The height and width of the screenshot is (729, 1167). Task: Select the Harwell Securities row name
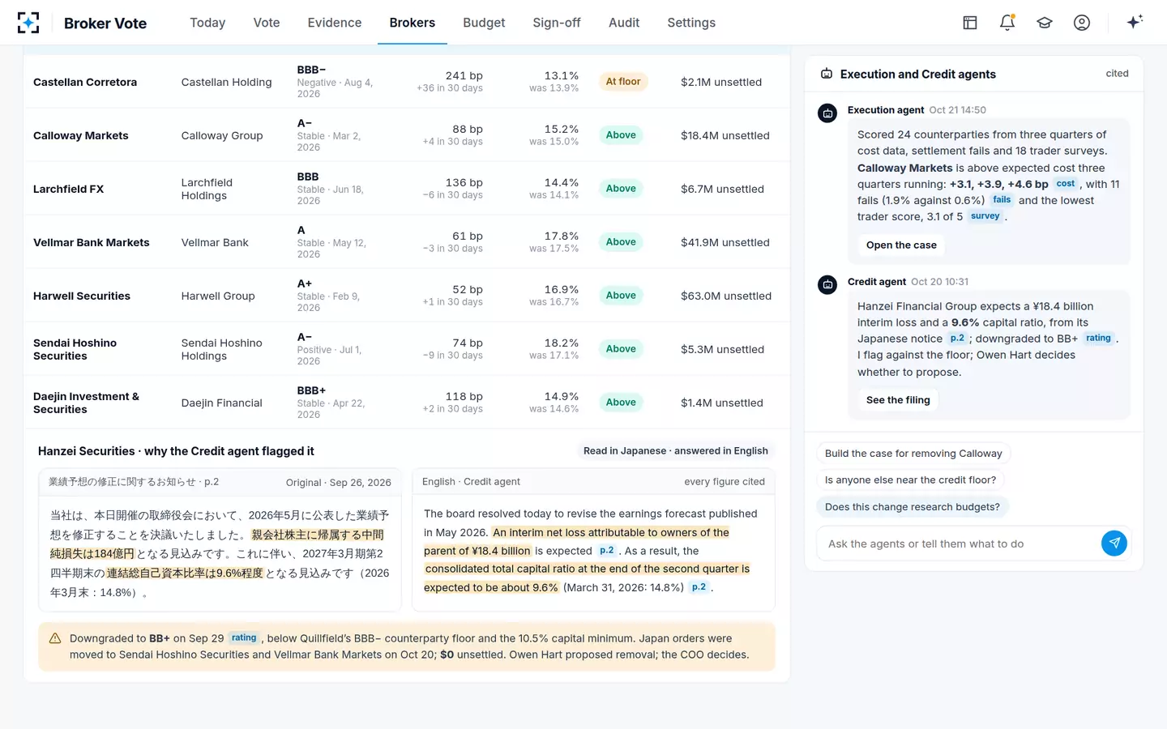82,296
